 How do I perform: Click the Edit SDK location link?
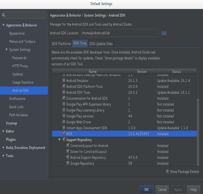164,33
